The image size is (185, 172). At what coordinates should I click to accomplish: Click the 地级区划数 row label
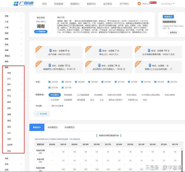click(40, 152)
